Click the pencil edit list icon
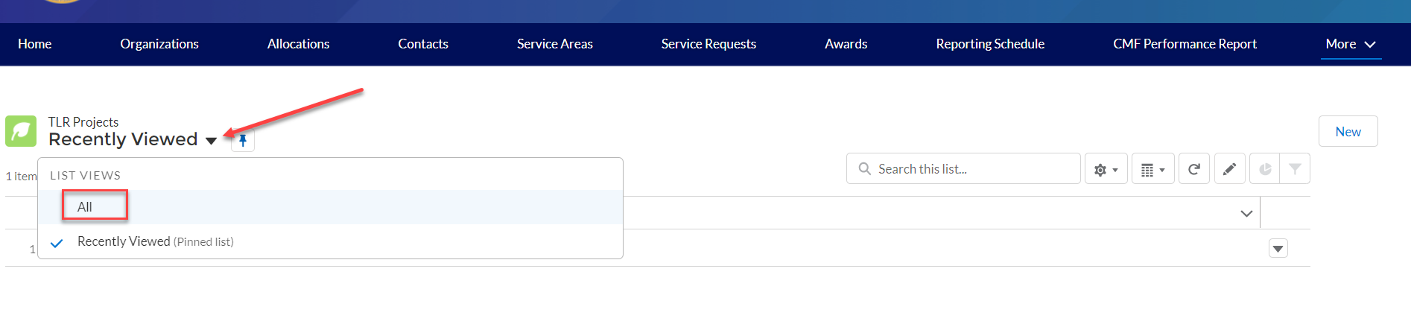 tap(1229, 169)
